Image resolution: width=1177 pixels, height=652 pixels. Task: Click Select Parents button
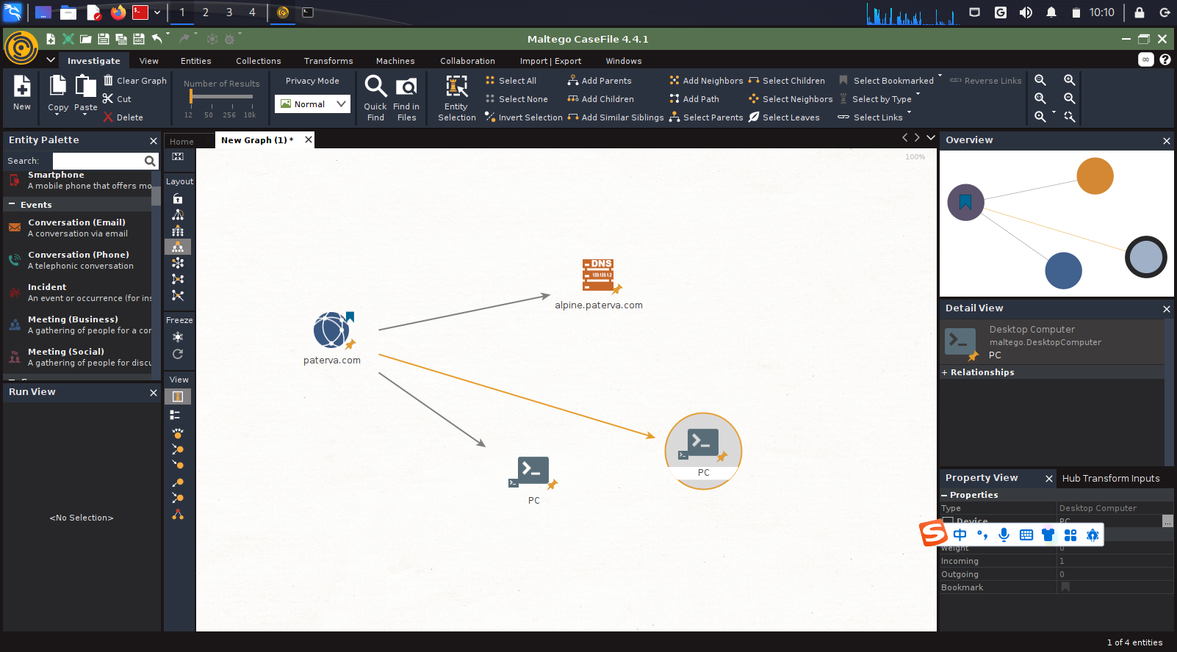click(x=706, y=117)
